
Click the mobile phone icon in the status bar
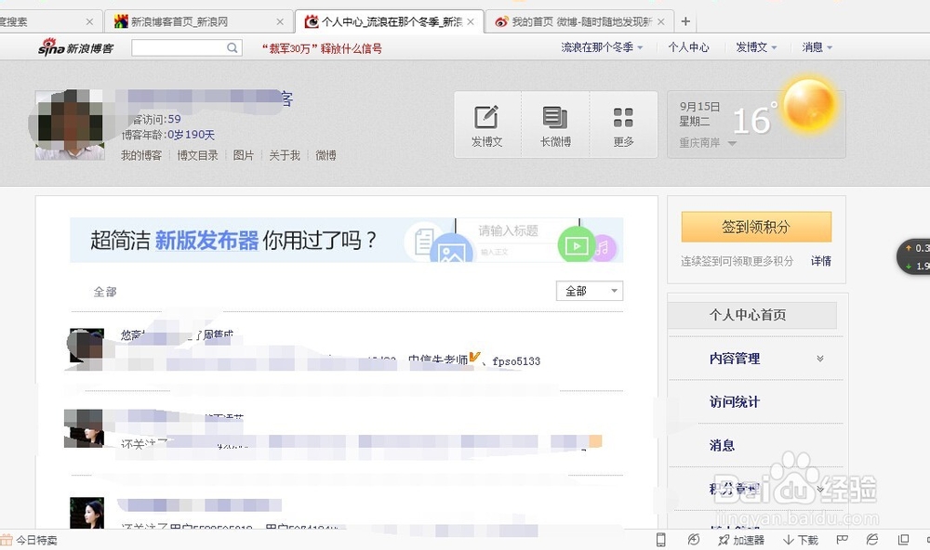(660, 540)
